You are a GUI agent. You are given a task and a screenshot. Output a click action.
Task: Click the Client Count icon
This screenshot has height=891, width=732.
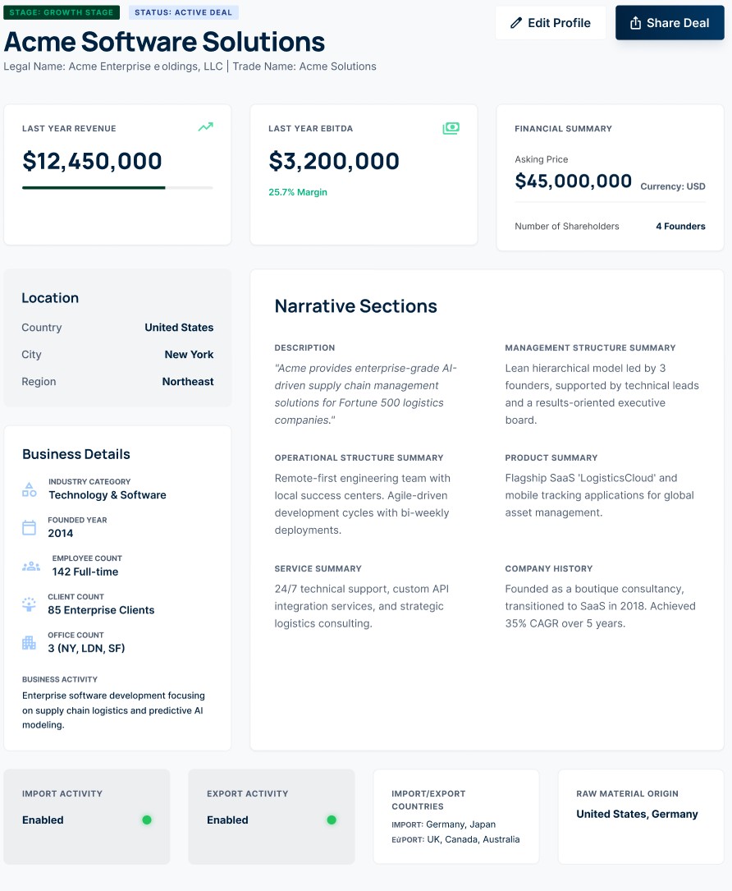(29, 604)
